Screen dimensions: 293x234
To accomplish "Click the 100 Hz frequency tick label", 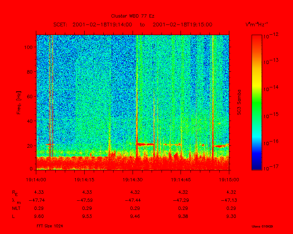I will click(29, 47).
